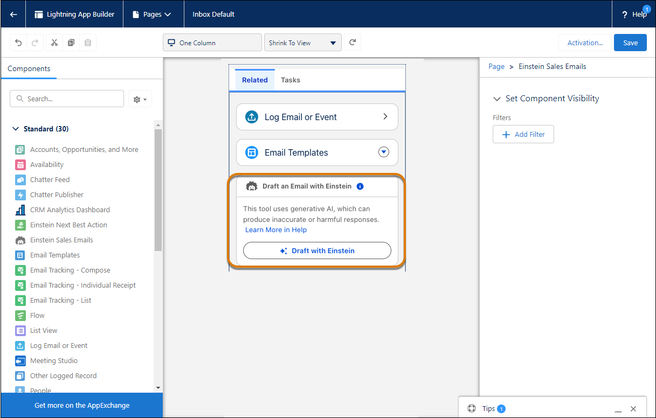Click the Redo button

click(35, 43)
